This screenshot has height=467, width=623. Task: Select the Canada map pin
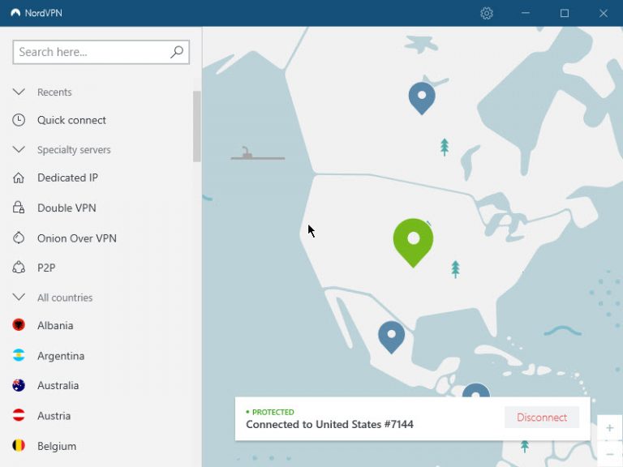pyautogui.click(x=421, y=96)
